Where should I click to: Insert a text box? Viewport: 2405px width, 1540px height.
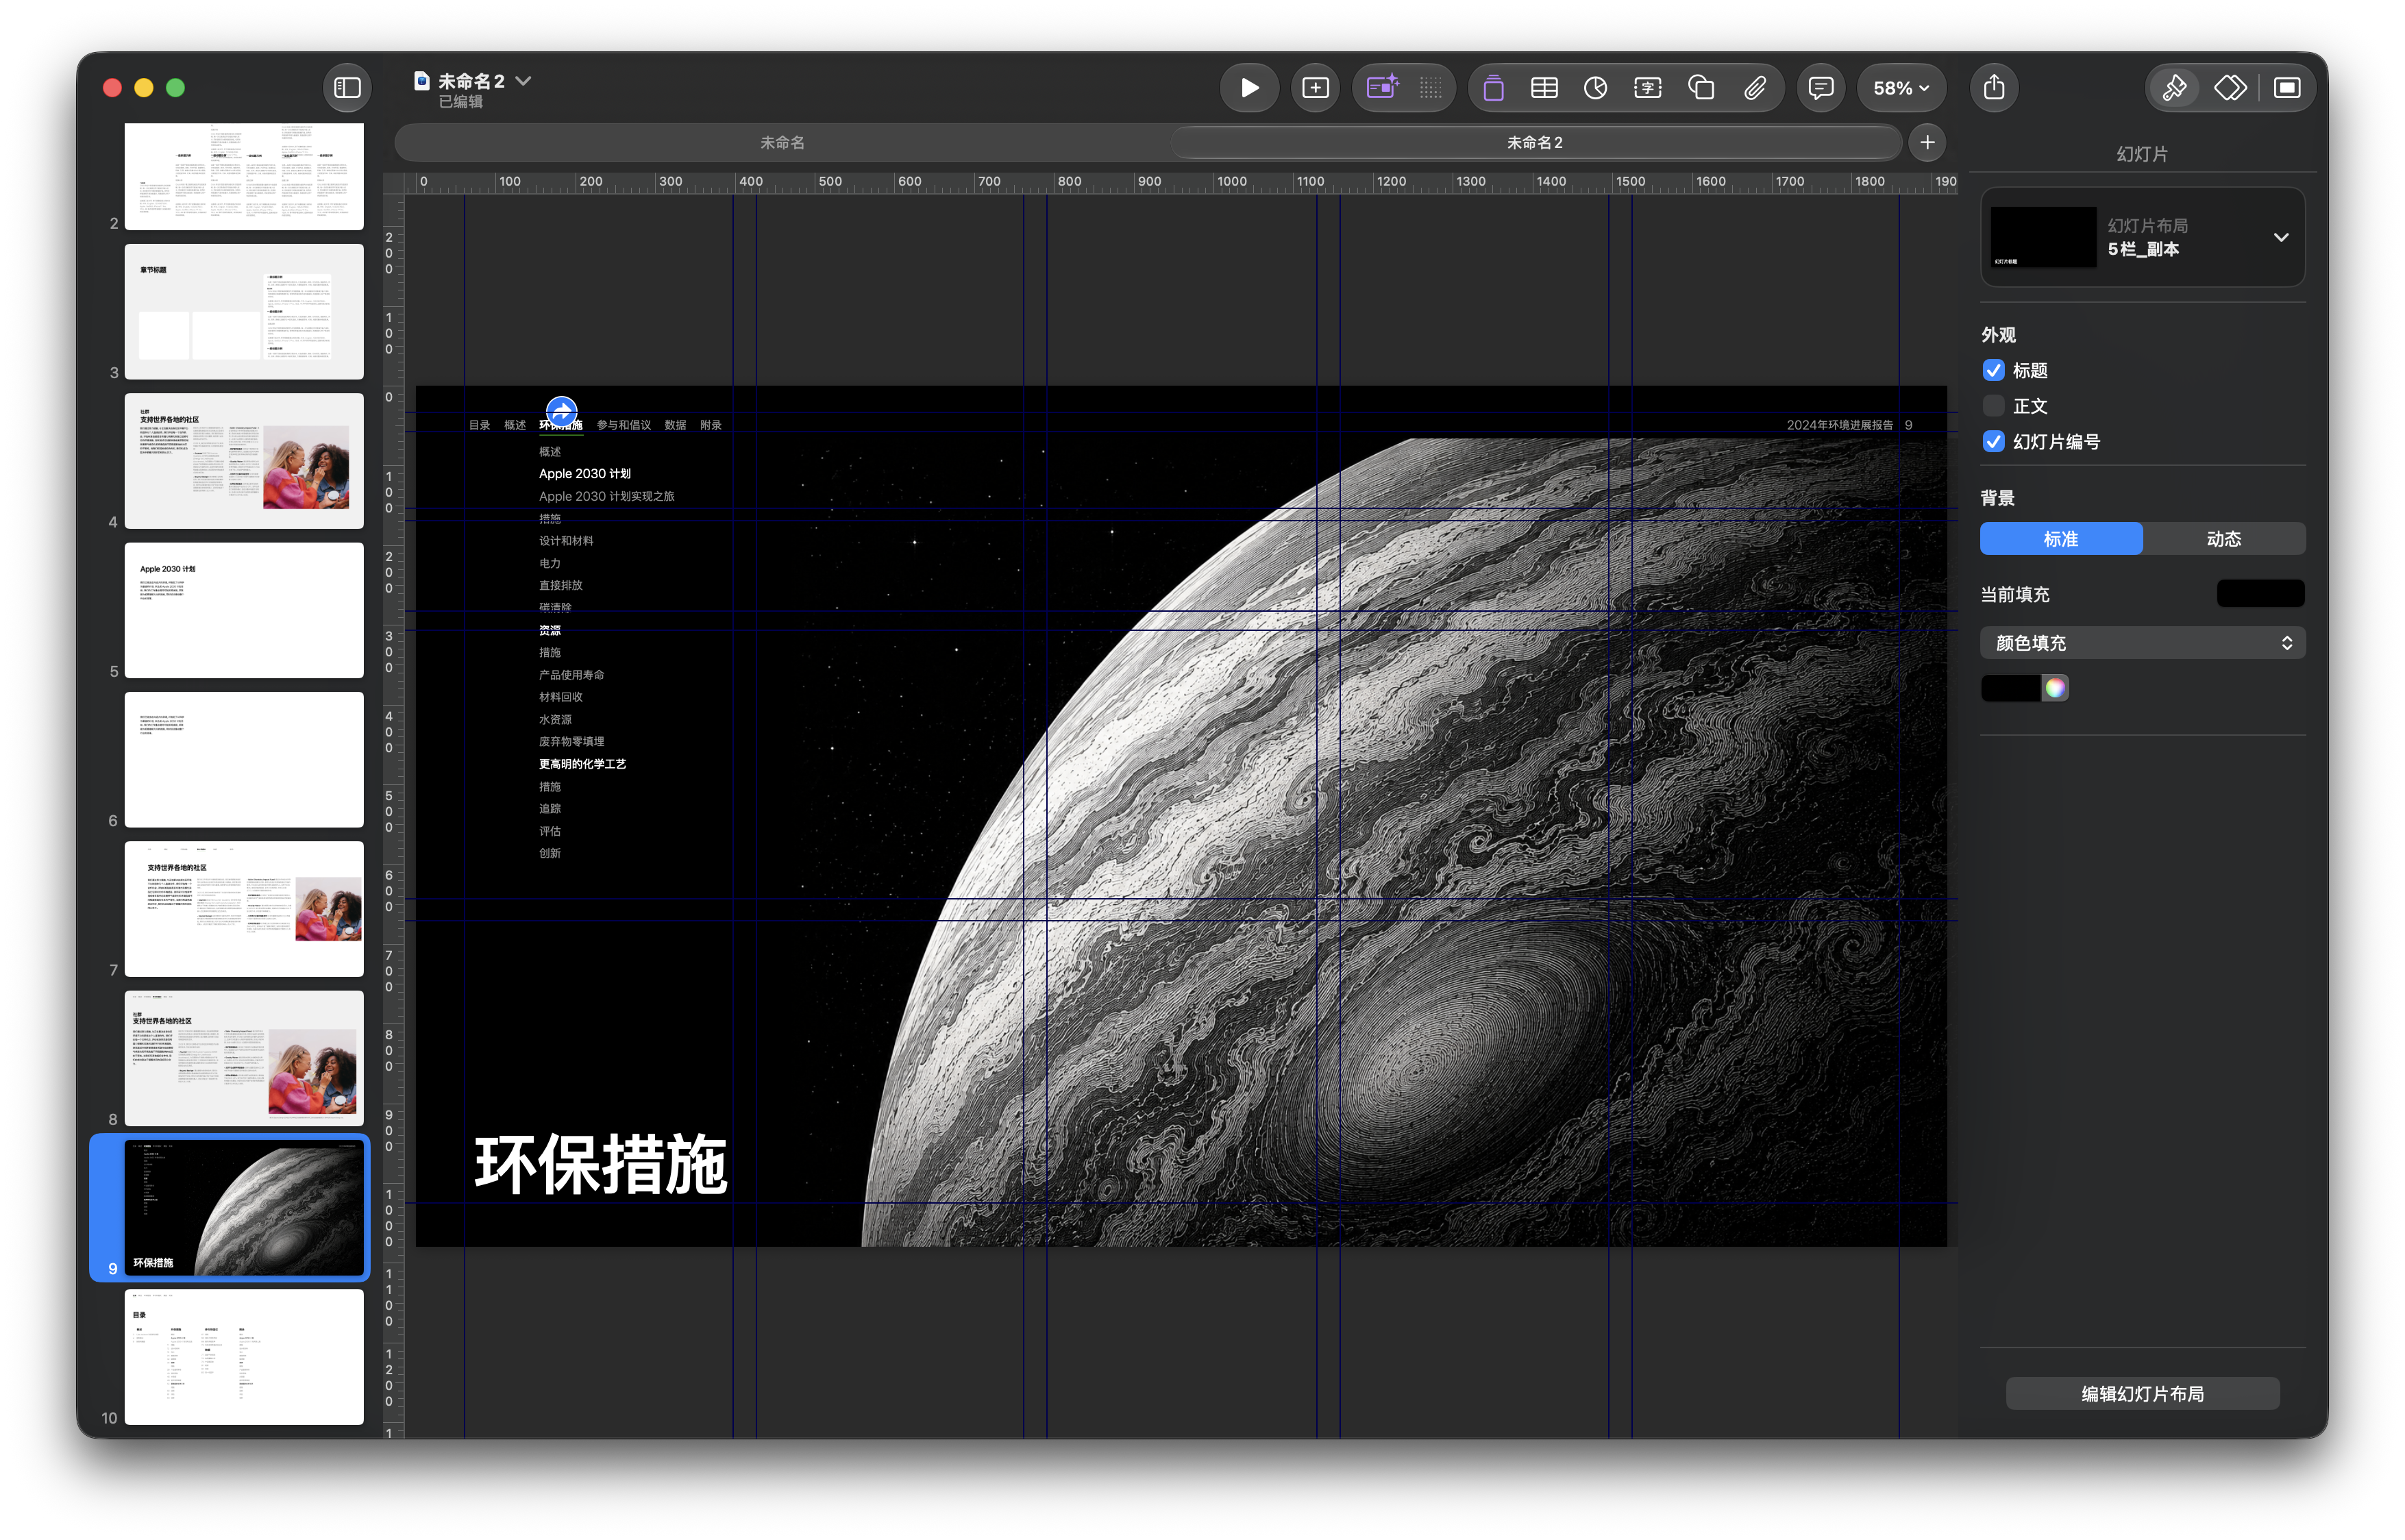click(x=1648, y=88)
